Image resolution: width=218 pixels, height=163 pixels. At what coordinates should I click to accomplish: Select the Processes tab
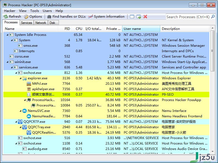point(11,23)
